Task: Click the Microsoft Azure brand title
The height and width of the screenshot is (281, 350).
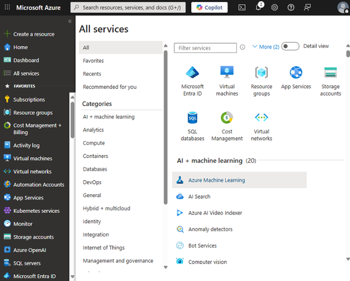Action: [x=38, y=8]
